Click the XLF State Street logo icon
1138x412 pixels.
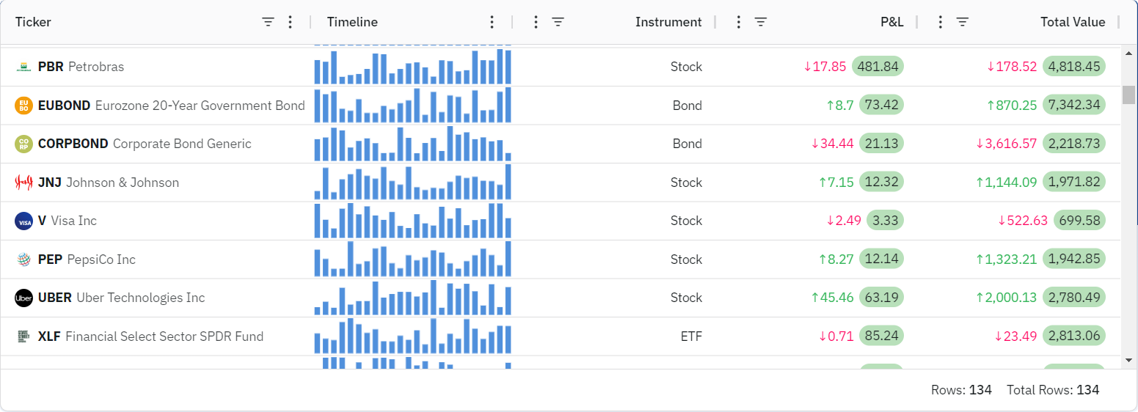point(24,336)
